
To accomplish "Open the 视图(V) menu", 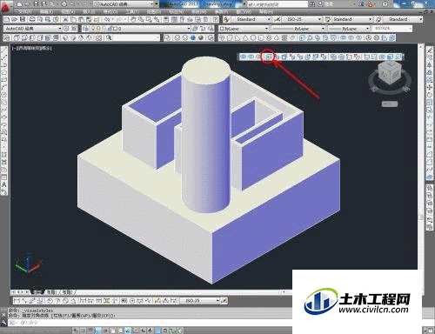I will (68, 12).
